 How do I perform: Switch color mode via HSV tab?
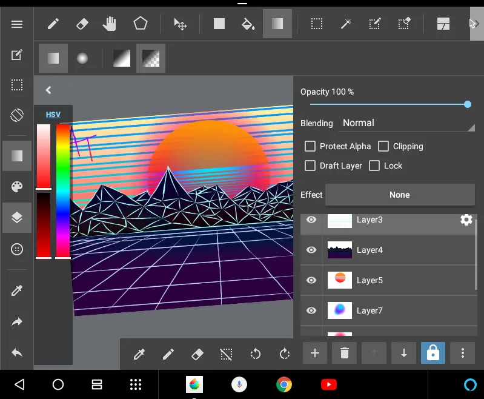[x=53, y=115]
